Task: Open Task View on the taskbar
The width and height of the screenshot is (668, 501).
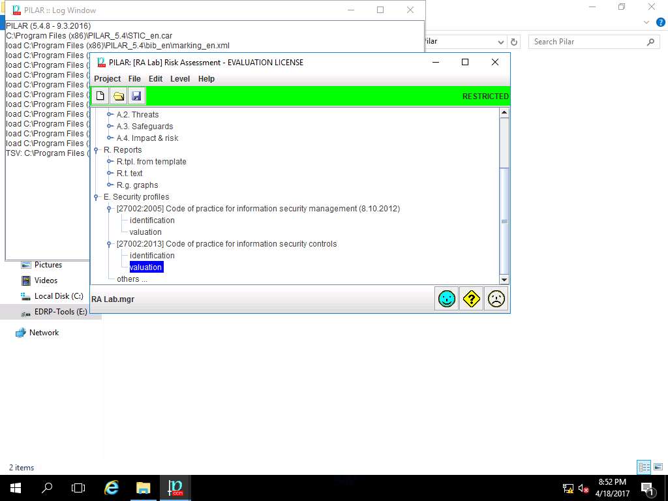Action: pos(78,488)
